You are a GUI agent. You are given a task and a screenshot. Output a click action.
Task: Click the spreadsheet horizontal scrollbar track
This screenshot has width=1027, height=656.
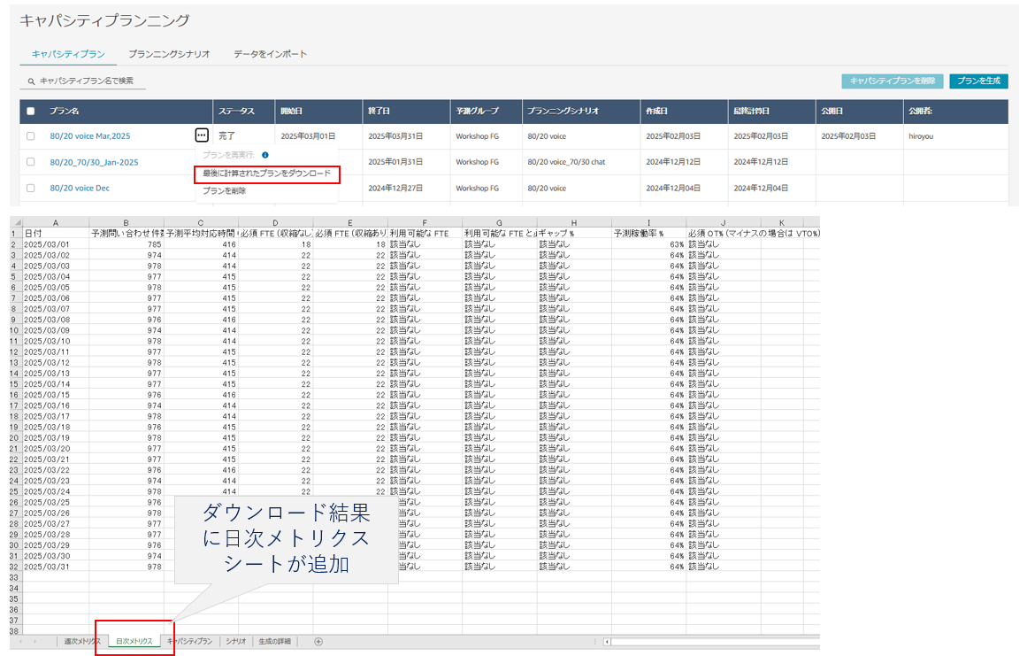717,641
